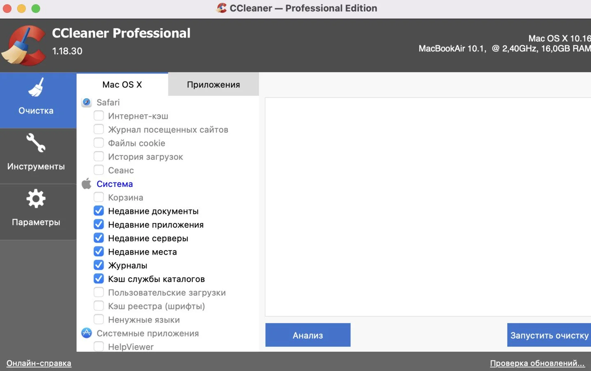The width and height of the screenshot is (591, 371).
Task: Enable История загрузок checkbox
Action: [98, 156]
